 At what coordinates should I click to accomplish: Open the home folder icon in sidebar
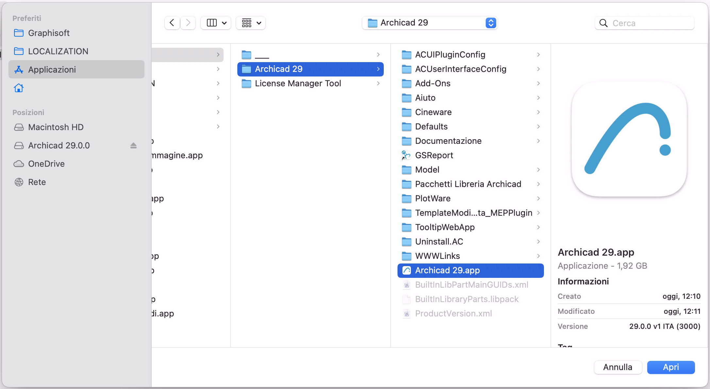(x=19, y=88)
